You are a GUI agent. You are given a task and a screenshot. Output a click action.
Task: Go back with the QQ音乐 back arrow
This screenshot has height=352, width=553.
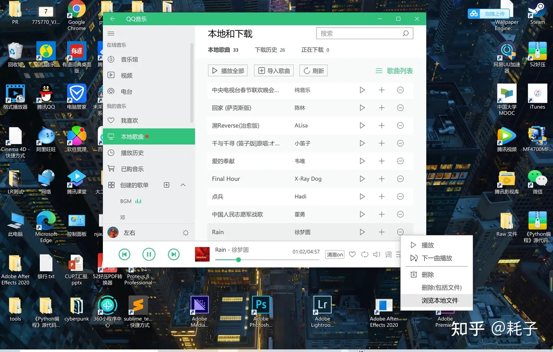(x=113, y=19)
